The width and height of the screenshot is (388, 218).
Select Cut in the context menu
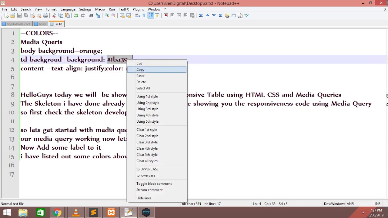pos(157,63)
